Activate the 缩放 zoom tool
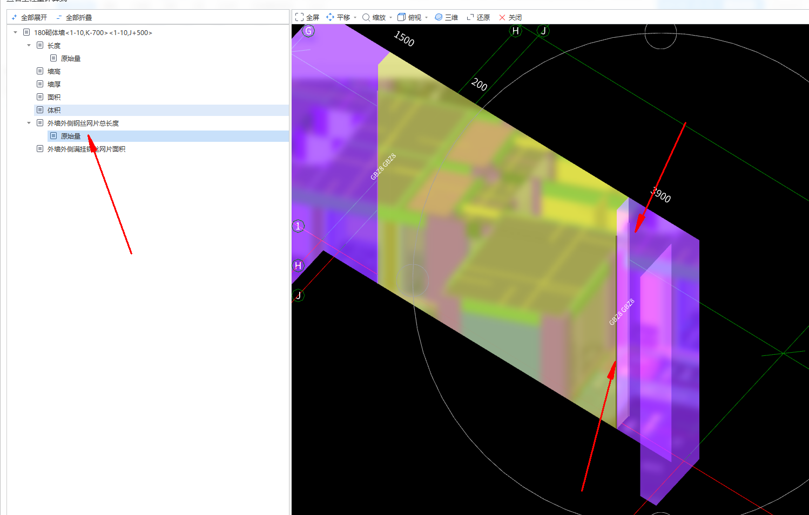 (x=374, y=18)
